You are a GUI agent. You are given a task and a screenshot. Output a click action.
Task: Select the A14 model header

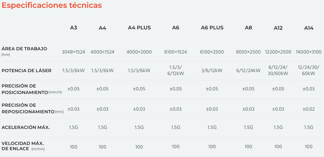(x=309, y=28)
